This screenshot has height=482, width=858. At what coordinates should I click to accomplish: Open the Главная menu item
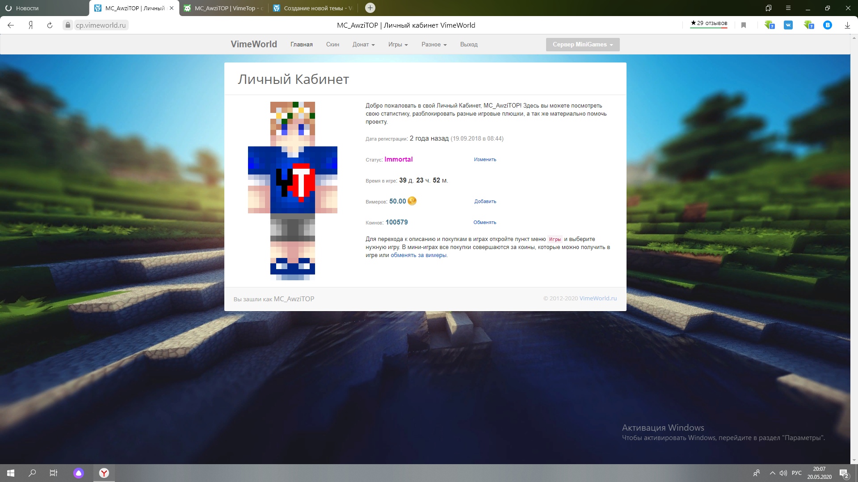pos(302,45)
